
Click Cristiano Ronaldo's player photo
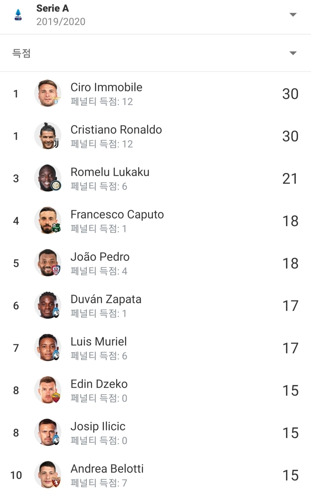pos(48,136)
